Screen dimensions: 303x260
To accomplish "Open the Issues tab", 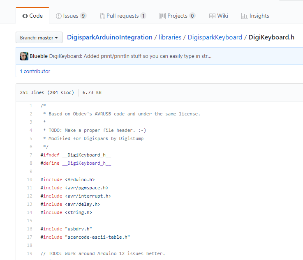I will (x=71, y=16).
